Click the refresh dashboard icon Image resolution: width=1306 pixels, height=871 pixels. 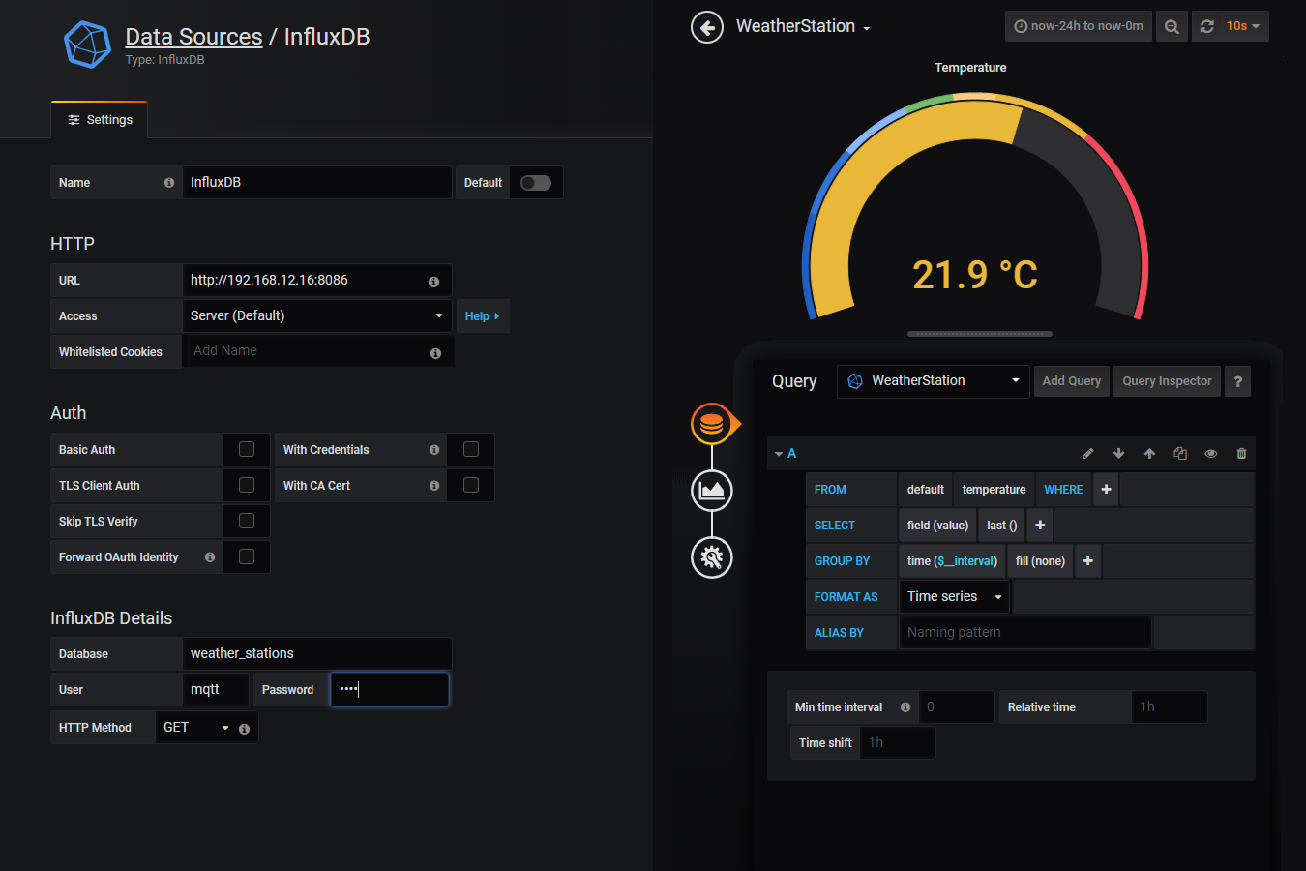(x=1206, y=26)
